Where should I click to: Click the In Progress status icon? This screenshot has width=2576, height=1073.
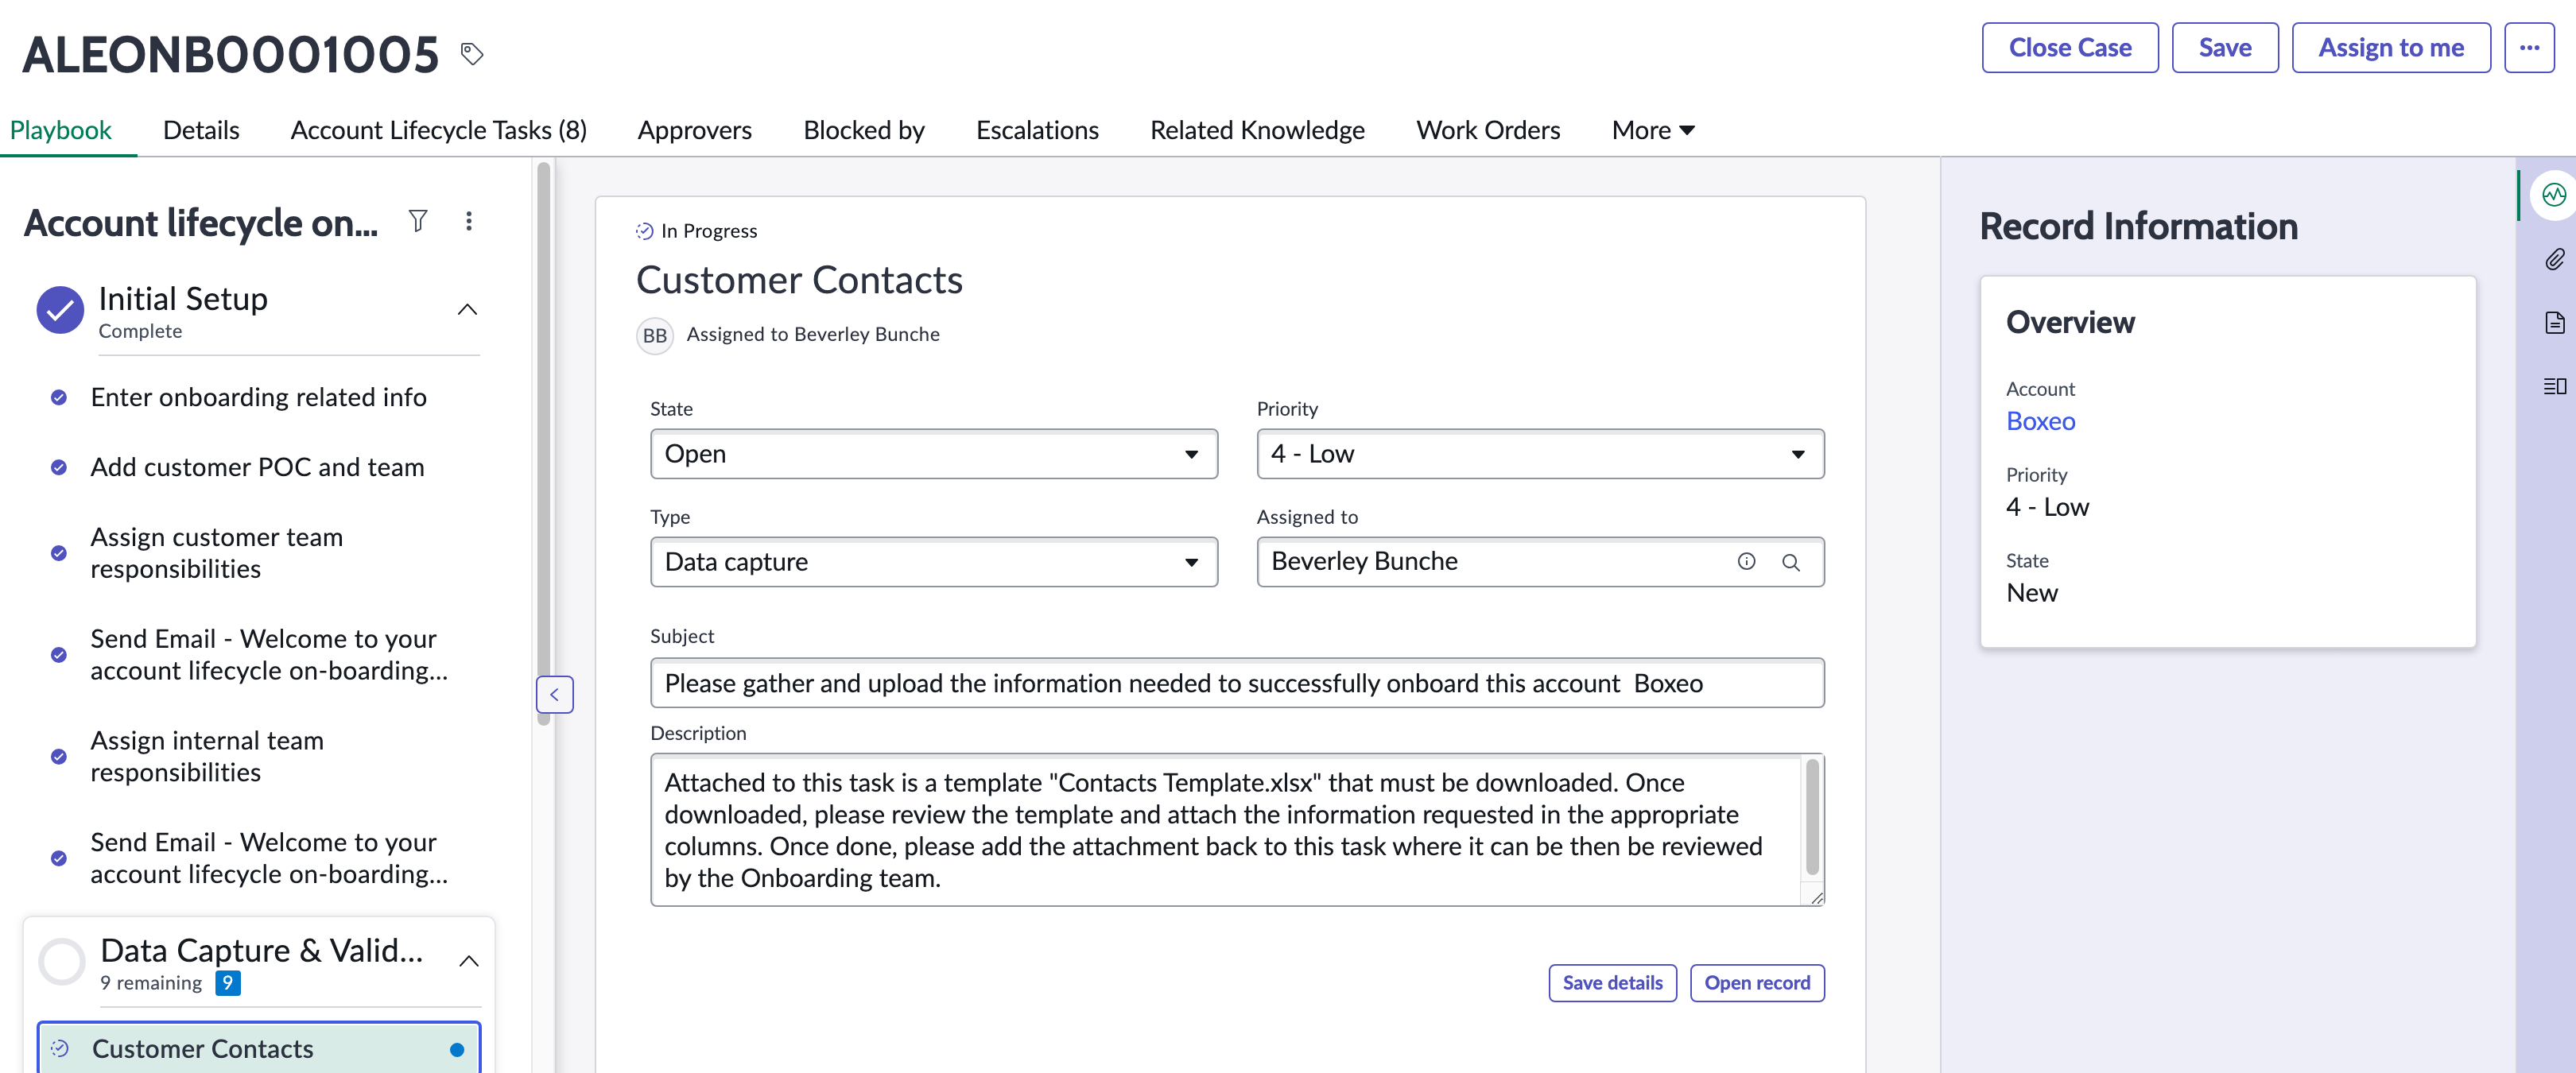(644, 231)
